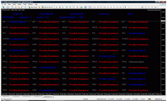Screen dimensions: 167x101
Task: Open the Tools menu
Action: pos(25,4)
